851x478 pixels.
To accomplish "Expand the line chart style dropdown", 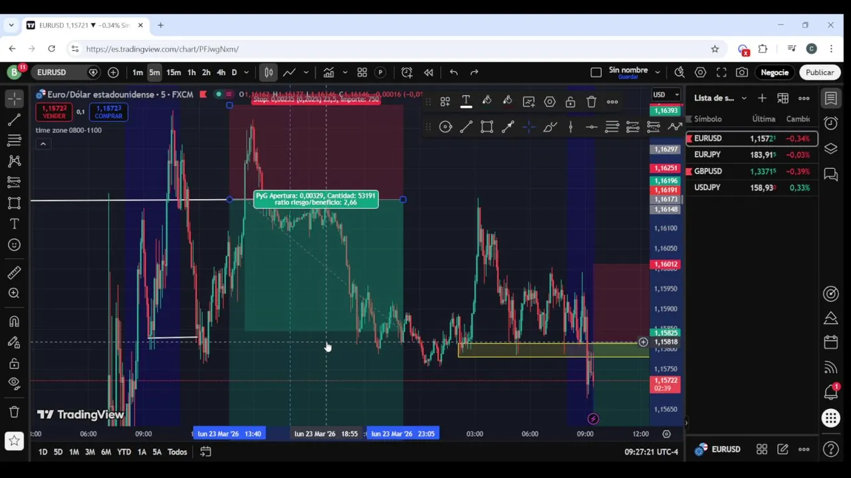I will (306, 72).
